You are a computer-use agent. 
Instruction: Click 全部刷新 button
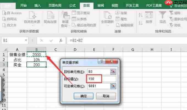tap(108, 18)
